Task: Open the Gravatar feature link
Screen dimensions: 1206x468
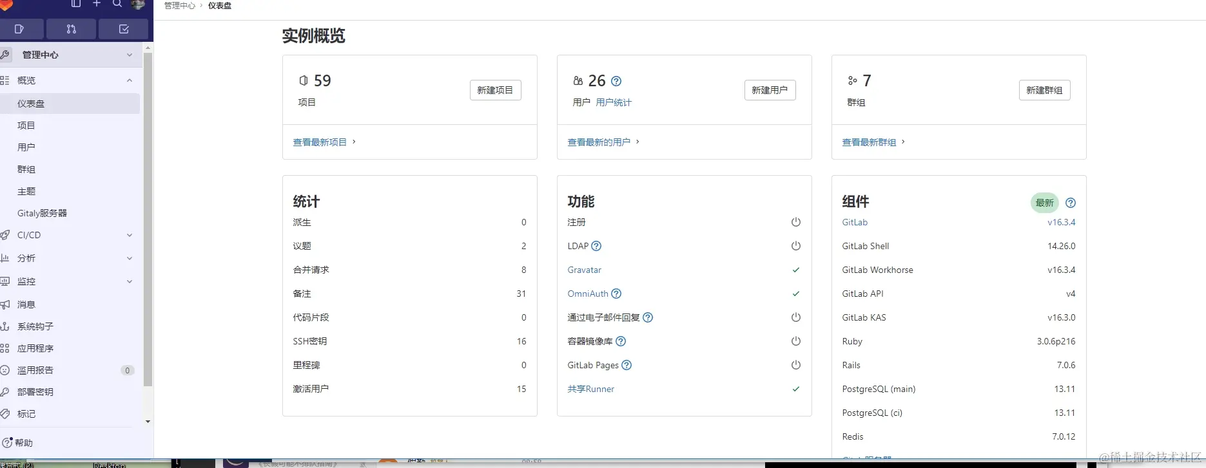Action: coord(584,270)
